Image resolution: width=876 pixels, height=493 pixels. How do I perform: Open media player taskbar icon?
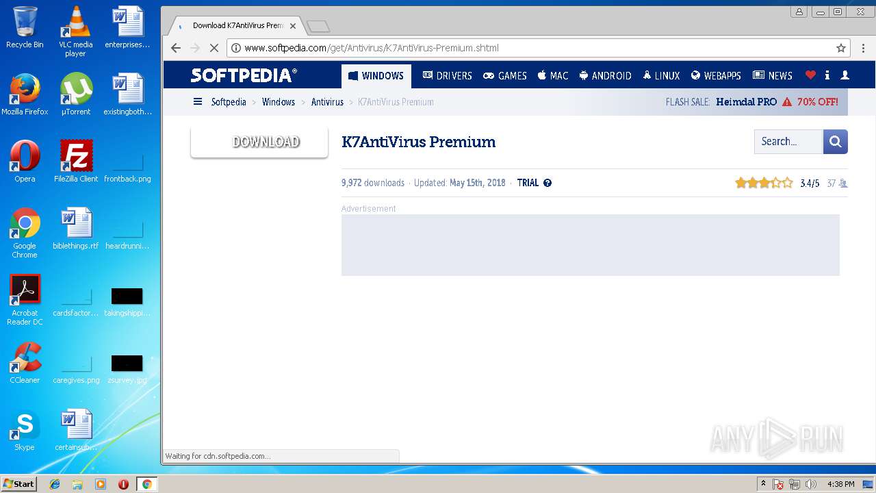101,484
